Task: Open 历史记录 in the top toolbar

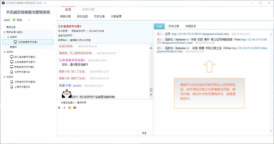Action: (x=99, y=16)
